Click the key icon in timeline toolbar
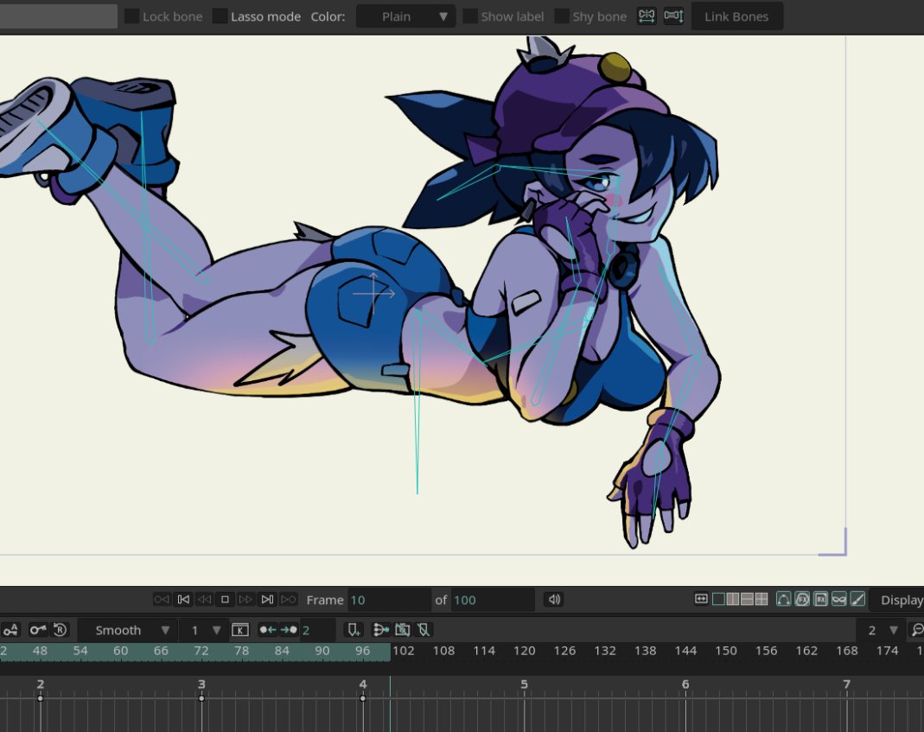924x732 pixels. pyautogui.click(x=38, y=630)
